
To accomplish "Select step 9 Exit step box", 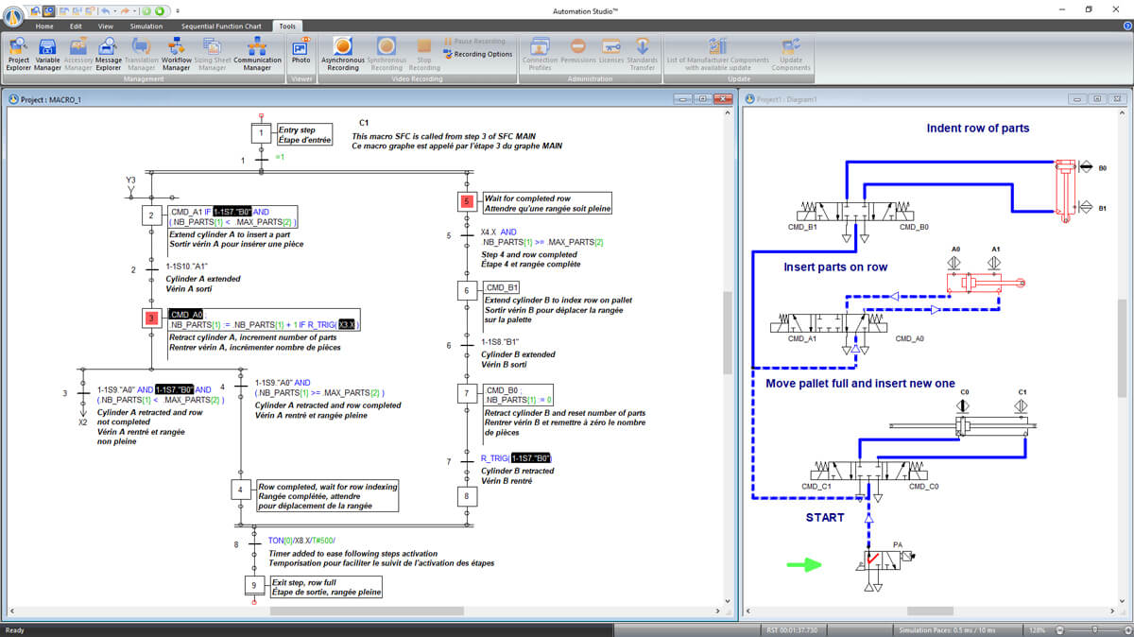I will [254, 585].
